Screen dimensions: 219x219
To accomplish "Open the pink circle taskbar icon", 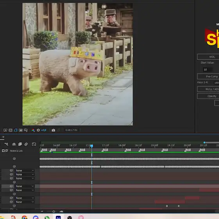I will pos(81,217).
